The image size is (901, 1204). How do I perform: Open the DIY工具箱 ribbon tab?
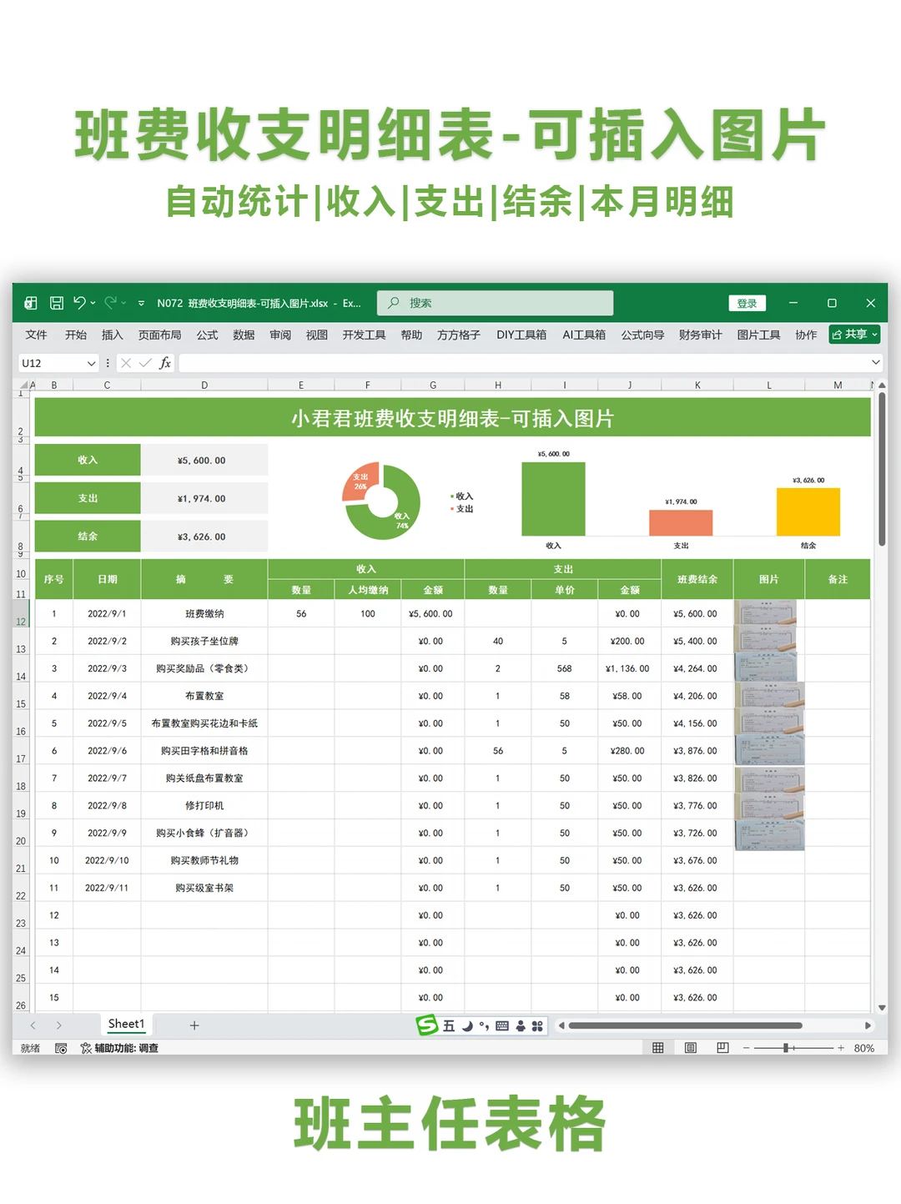521,335
